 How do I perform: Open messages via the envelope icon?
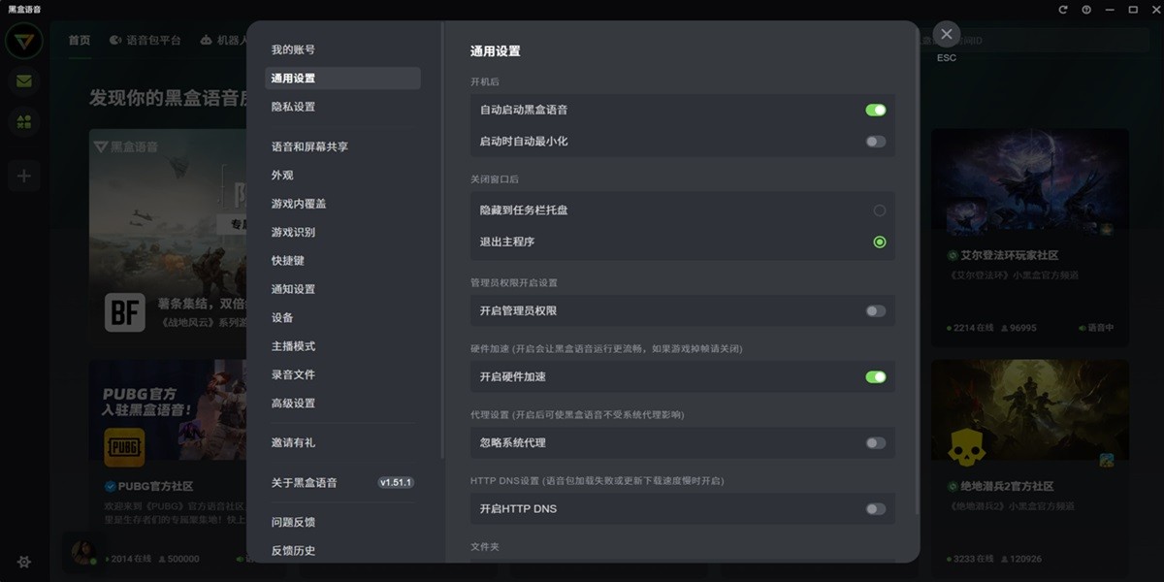tap(23, 81)
